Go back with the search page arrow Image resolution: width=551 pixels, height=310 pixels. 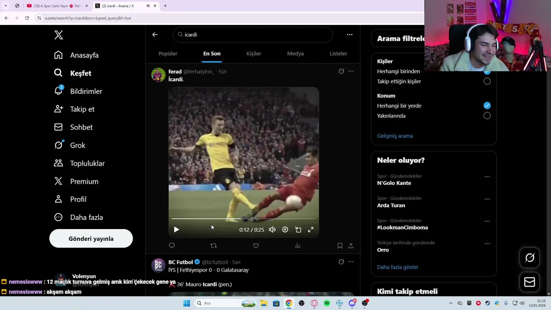tap(155, 34)
